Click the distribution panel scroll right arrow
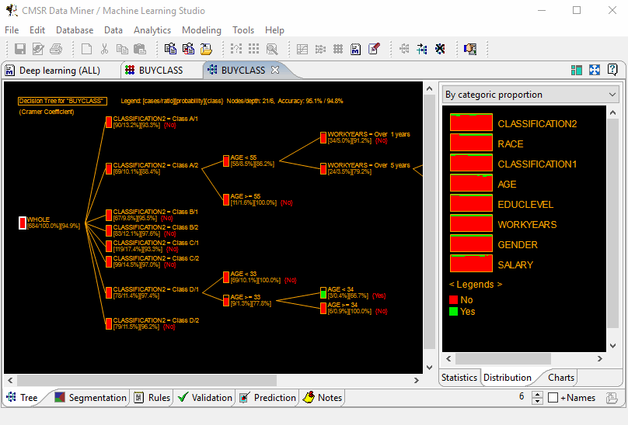 [x=599, y=358]
